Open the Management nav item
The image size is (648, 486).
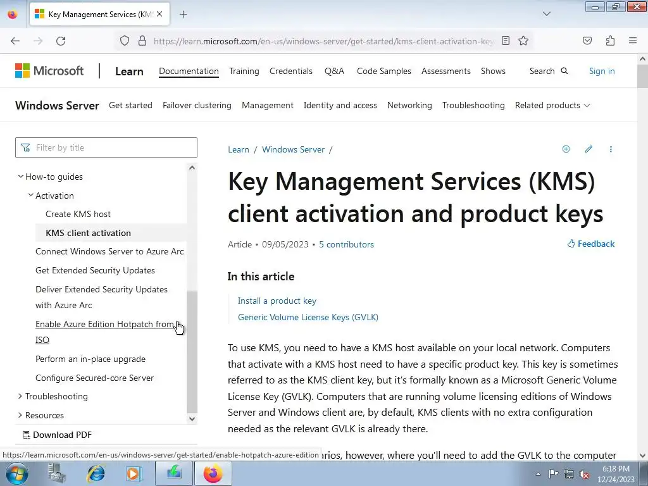point(268,106)
